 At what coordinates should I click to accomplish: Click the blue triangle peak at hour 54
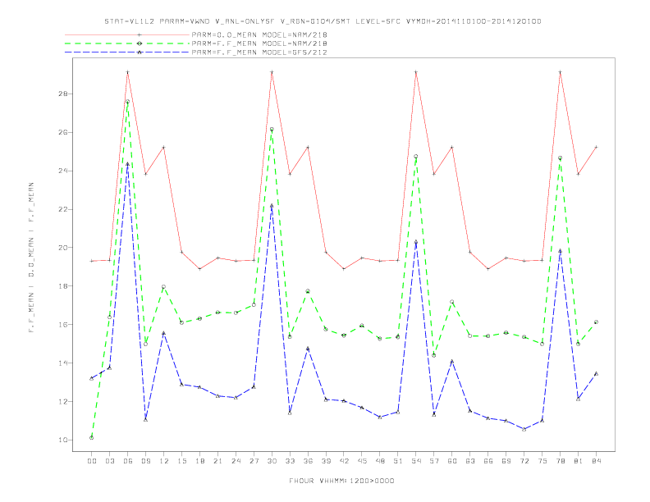click(416, 241)
